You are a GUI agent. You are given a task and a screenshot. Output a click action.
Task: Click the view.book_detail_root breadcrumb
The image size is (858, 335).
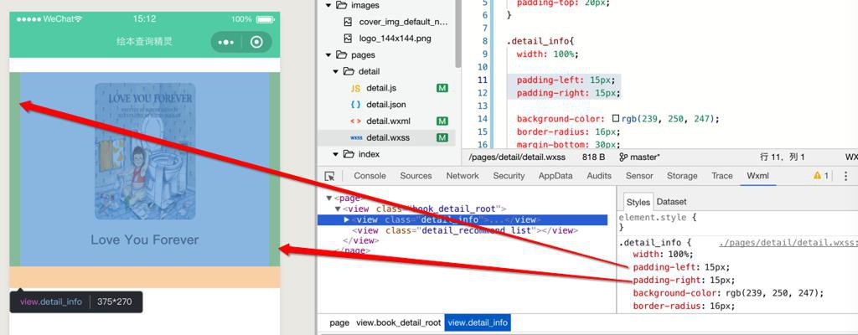tap(398, 323)
